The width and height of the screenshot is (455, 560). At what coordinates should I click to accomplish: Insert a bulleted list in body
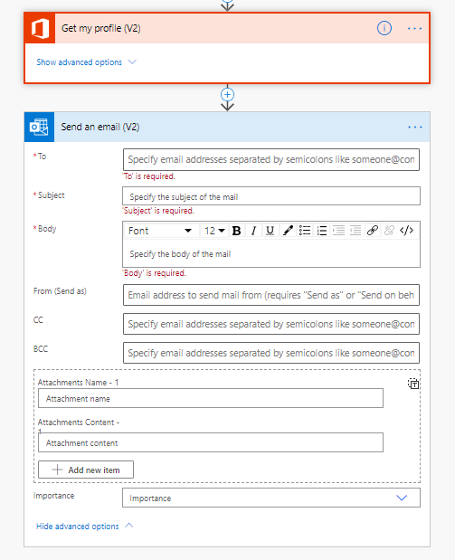[x=305, y=231]
